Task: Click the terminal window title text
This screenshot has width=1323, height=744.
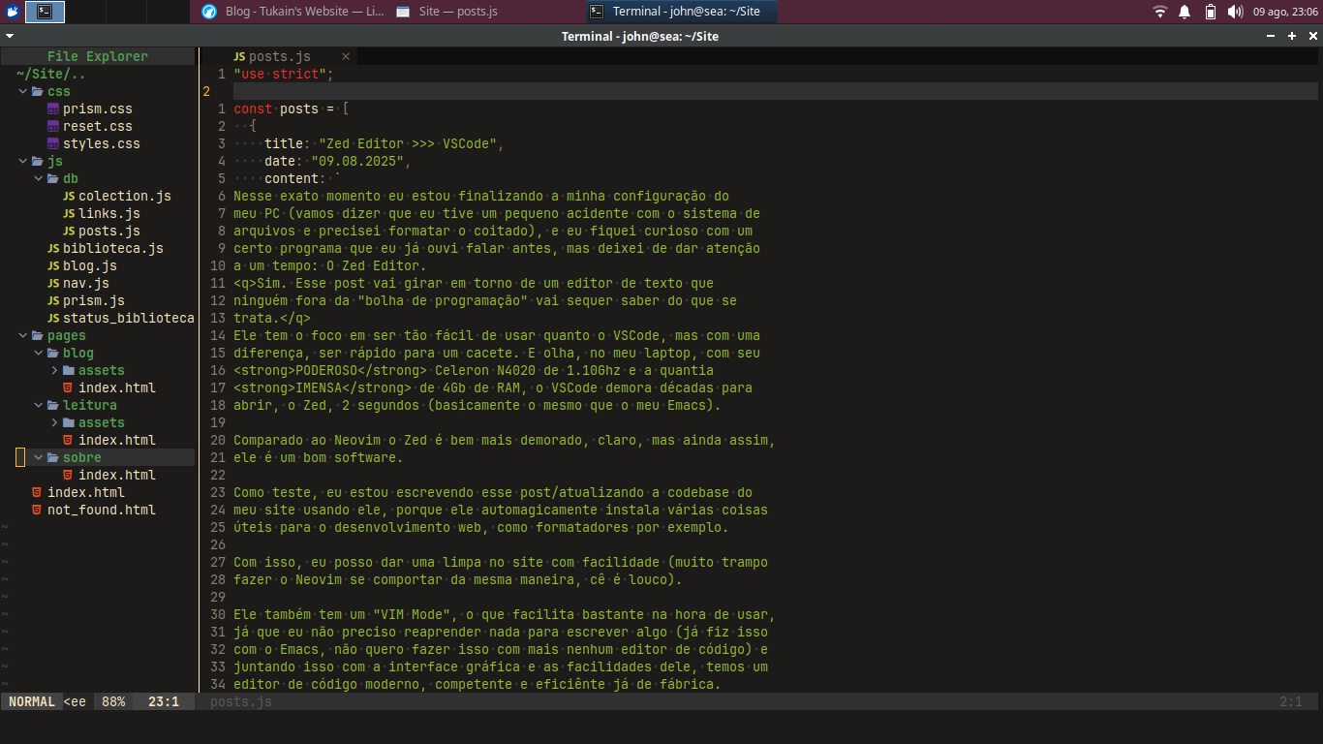Action: tap(640, 36)
